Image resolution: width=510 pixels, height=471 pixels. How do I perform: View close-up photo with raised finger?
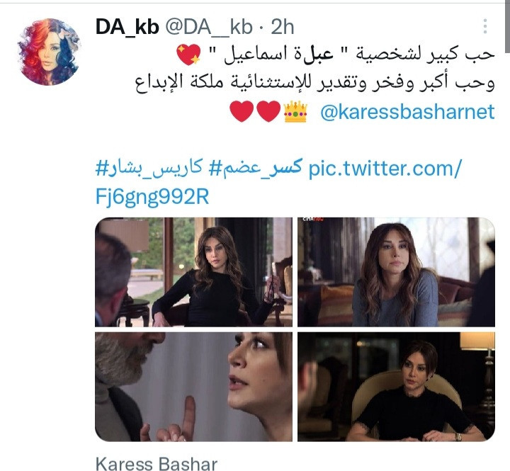[193, 387]
